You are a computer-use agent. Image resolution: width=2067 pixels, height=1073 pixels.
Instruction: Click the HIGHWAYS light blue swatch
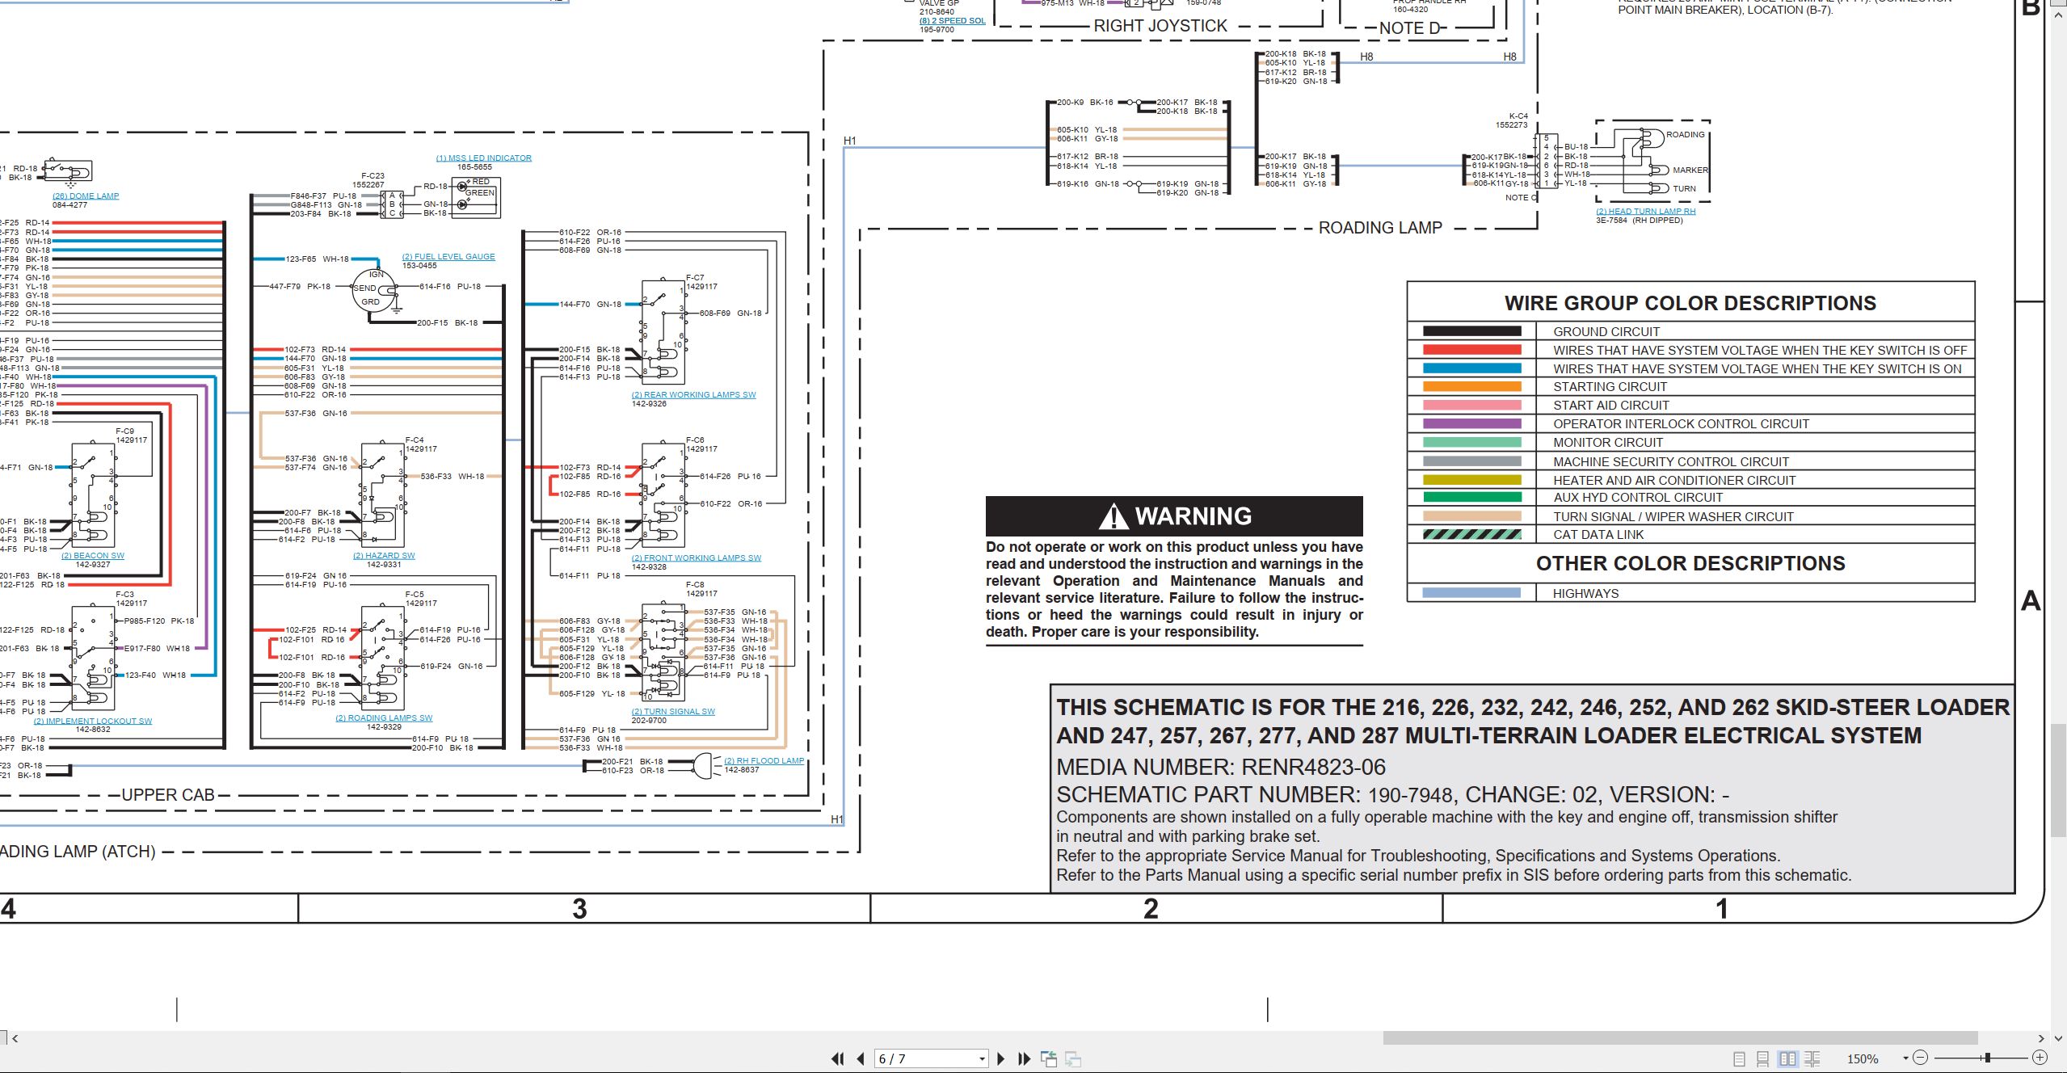pos(1471,593)
